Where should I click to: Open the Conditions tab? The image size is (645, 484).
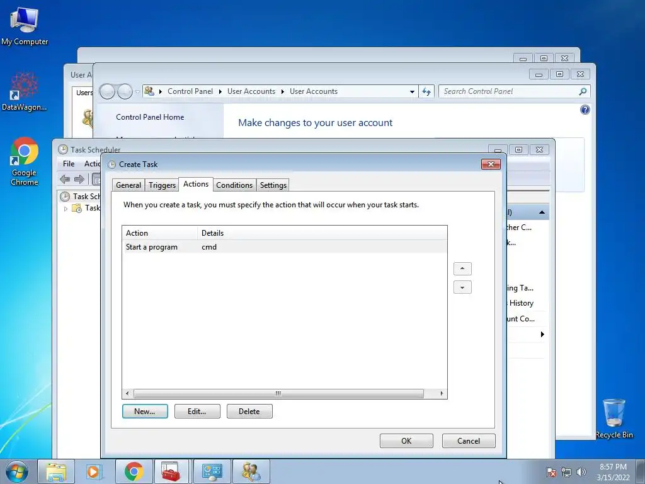234,185
